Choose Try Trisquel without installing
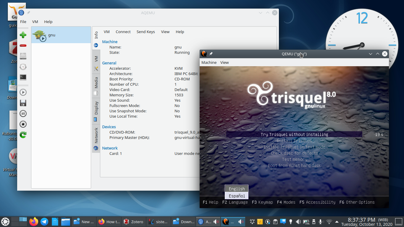404x227 pixels. click(x=294, y=134)
